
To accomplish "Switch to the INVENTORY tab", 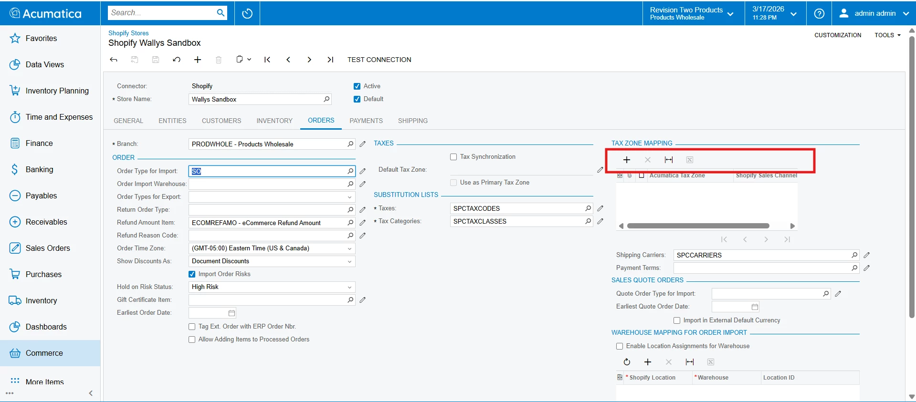I will [274, 121].
